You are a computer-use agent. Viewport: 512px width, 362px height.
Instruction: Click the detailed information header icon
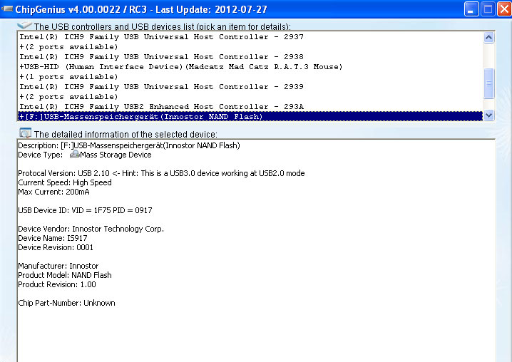[x=25, y=133]
